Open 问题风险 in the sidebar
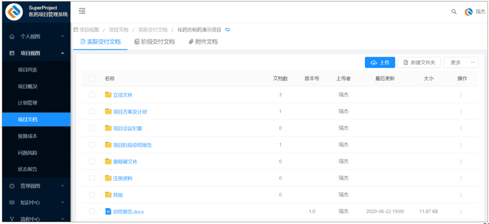Viewport: 489px width, 224px height. pyautogui.click(x=36, y=153)
